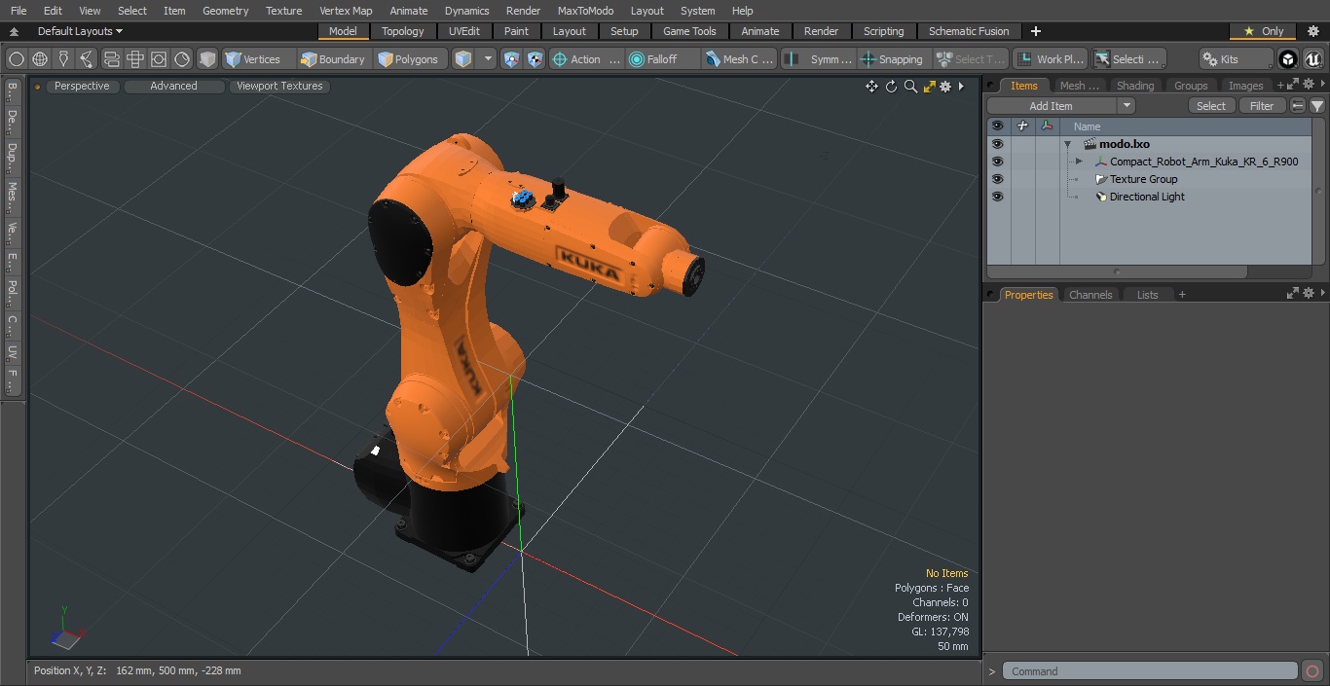1330x686 pixels.
Task: Click the gray shaded cube icon
Action: 207,59
